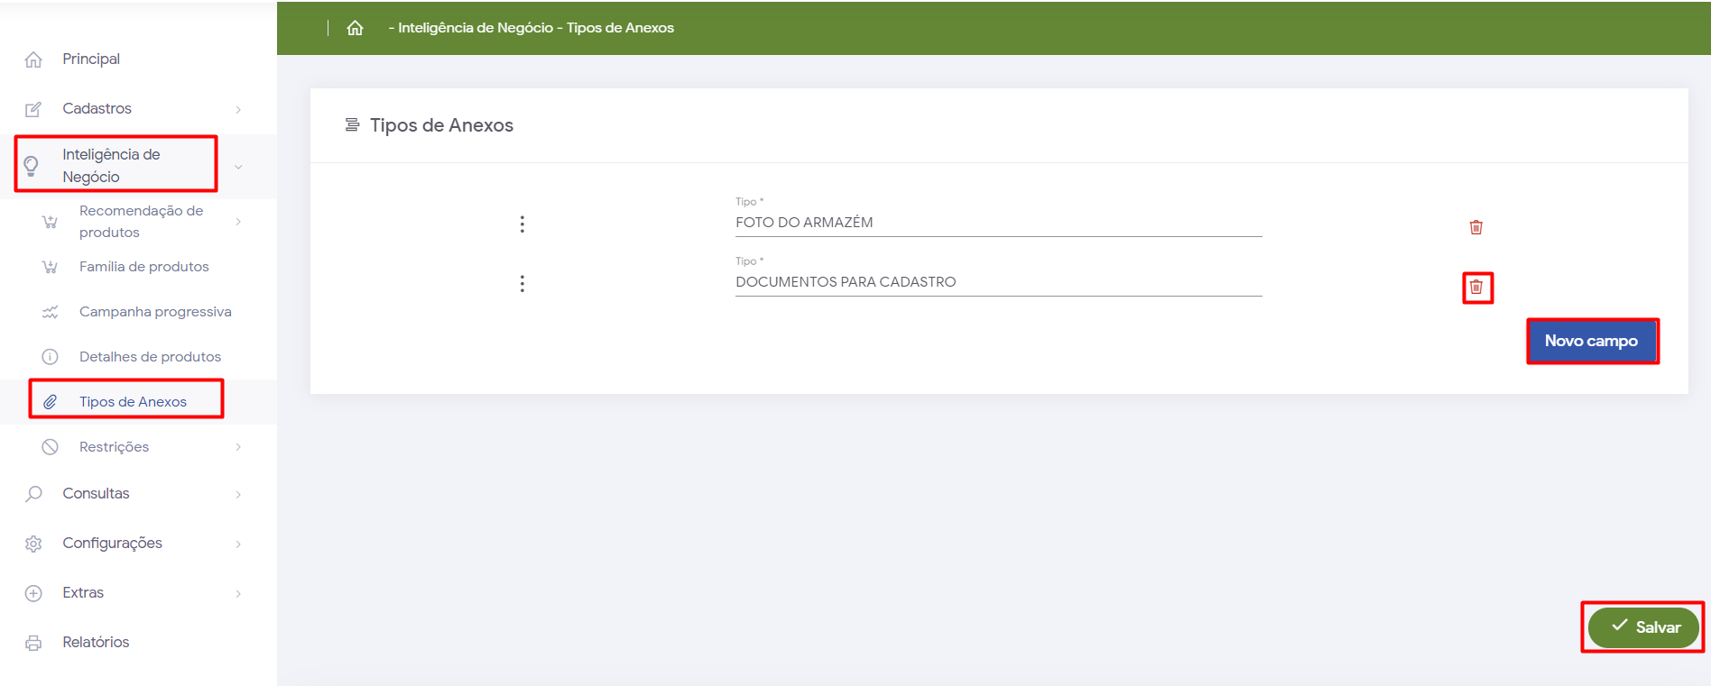Click the home icon in the breadcrumb
Image resolution: width=1711 pixels, height=686 pixels.
[x=355, y=28]
